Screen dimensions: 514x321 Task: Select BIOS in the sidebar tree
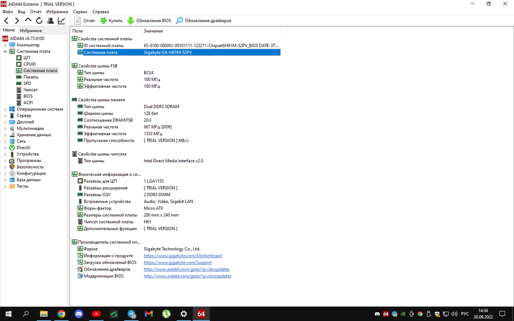tap(28, 96)
